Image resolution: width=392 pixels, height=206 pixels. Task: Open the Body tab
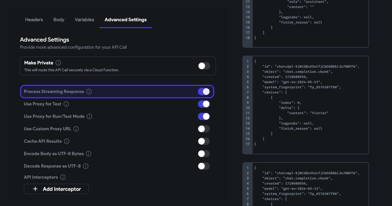click(x=59, y=20)
